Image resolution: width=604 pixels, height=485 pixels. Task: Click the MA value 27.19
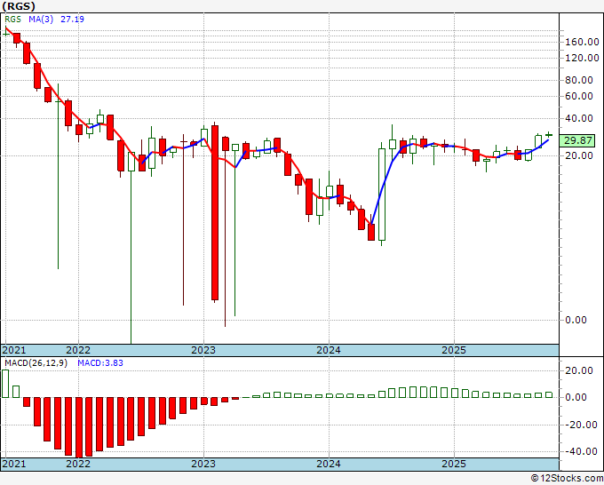(73, 20)
